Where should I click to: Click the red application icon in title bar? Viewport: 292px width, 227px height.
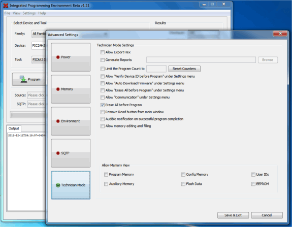point(6,6)
